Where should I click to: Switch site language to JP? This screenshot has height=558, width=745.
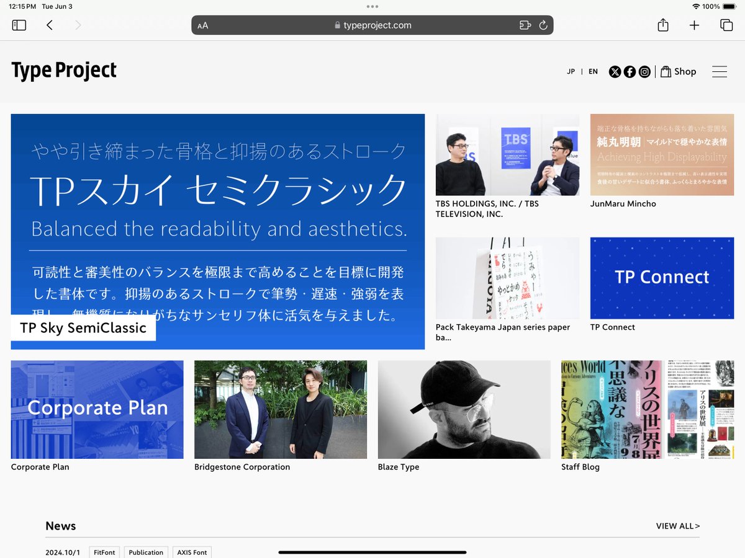(x=571, y=72)
